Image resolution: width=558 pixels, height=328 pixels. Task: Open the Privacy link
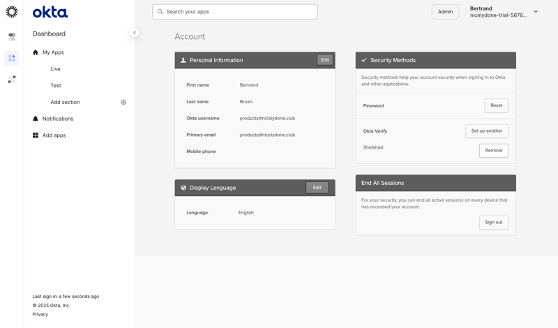(40, 315)
